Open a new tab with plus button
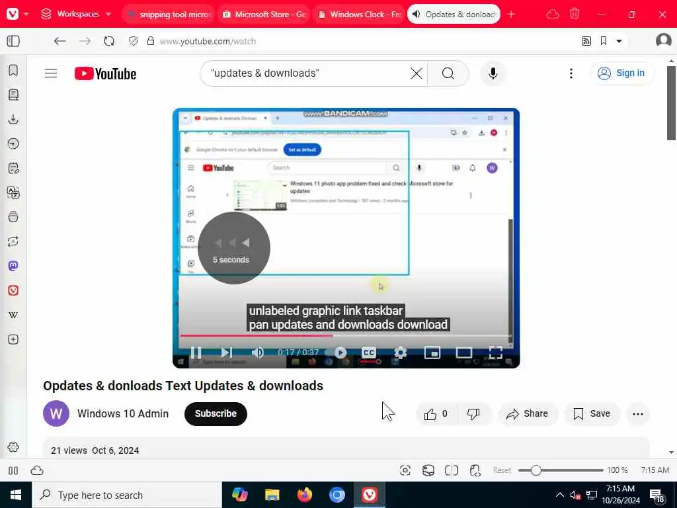 click(x=511, y=15)
